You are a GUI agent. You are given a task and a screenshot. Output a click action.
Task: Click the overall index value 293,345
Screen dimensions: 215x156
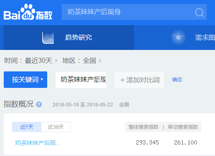tap(147, 142)
